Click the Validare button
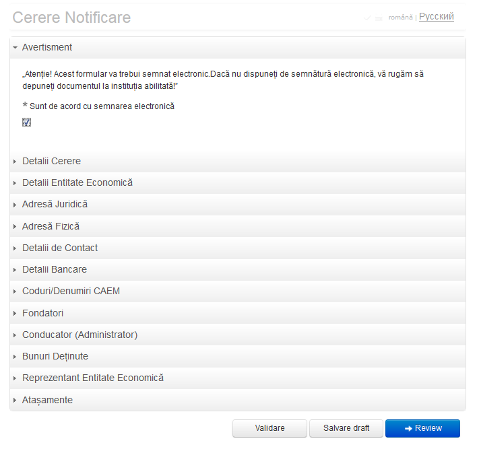 point(269,428)
